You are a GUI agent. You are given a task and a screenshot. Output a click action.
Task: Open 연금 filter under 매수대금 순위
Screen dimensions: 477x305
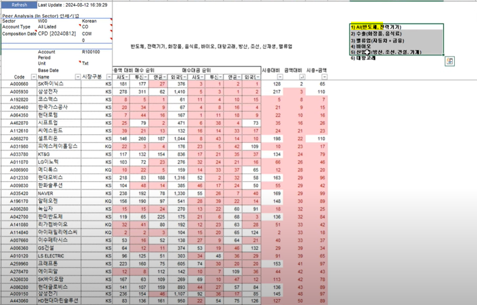coord(239,77)
